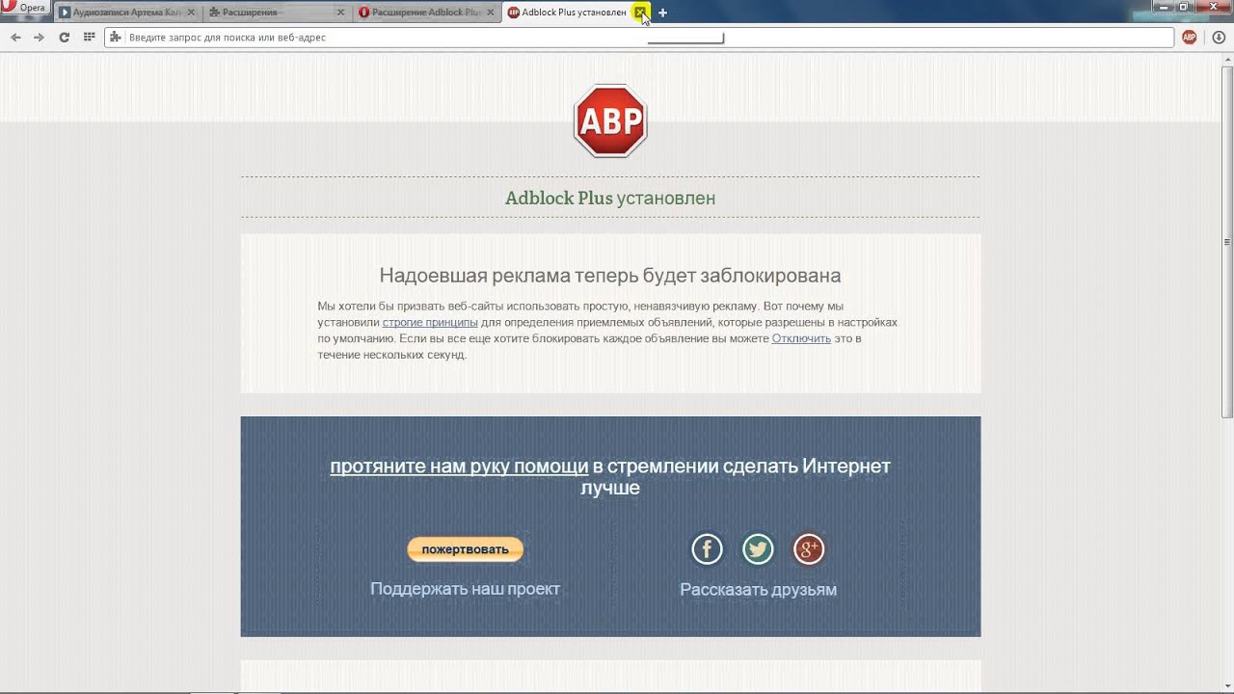Image resolution: width=1234 pixels, height=694 pixels.
Task: Click the scrollbar up arrow
Action: pos(1227,58)
